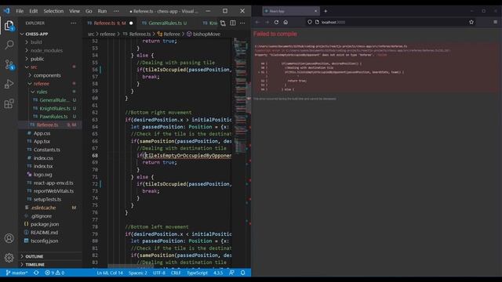Change encoding via UTF-8 status item
Screen dimensions: 502x282
159,273
